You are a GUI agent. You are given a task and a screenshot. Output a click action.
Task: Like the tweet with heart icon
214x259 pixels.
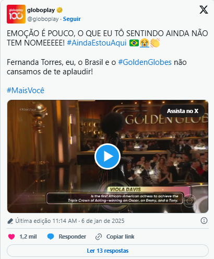click(11, 237)
